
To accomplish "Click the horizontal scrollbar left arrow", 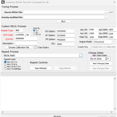I will tap(2, 112).
